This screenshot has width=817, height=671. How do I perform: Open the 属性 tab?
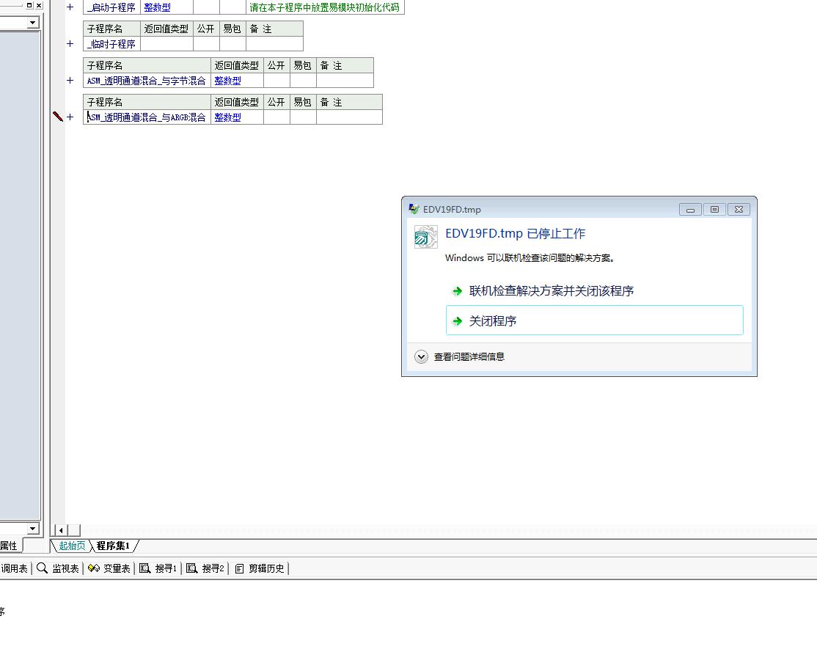pos(9,546)
